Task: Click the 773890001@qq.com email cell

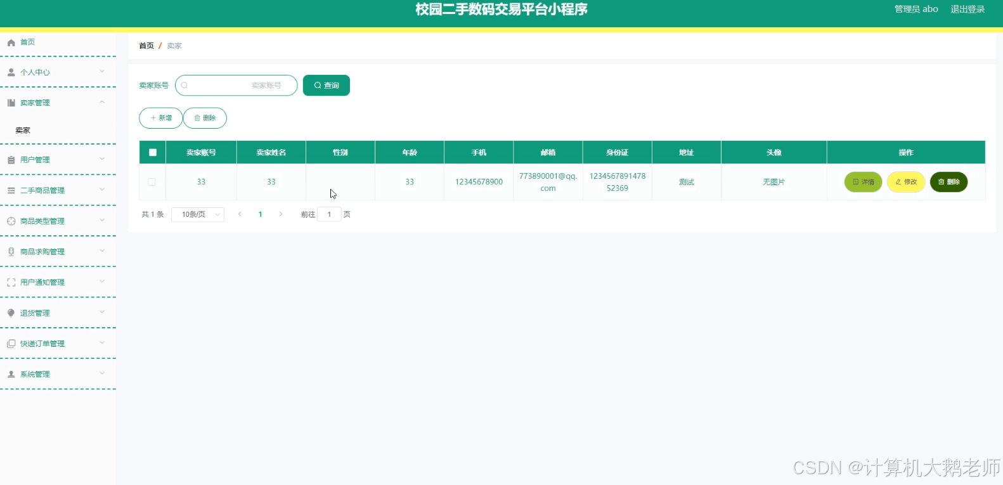Action: coord(548,182)
